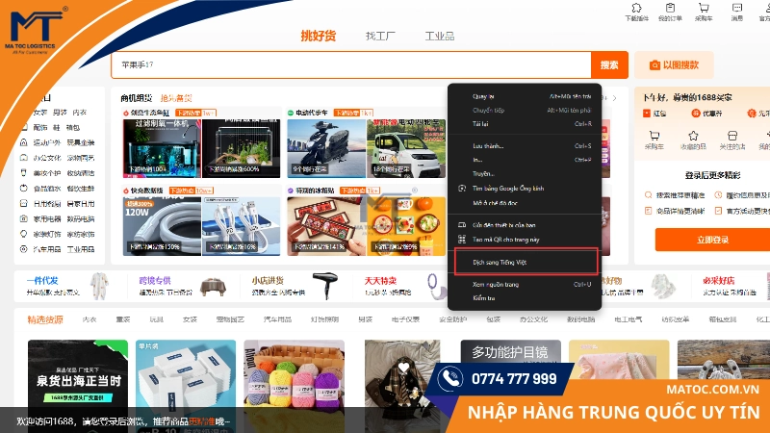Open the 多功能护目镜 product card
770x433 pixels.
coord(511,351)
